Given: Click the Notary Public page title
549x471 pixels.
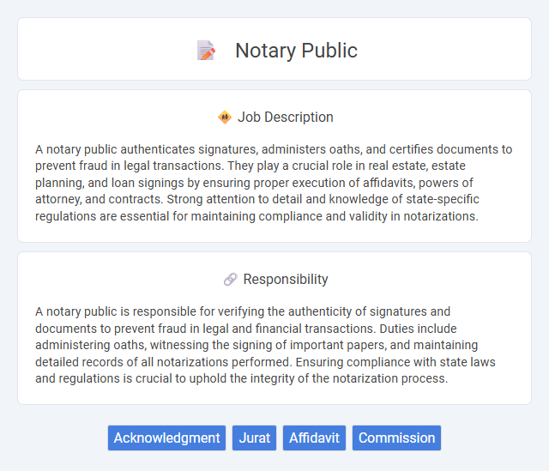Looking at the screenshot, I should [296, 51].
